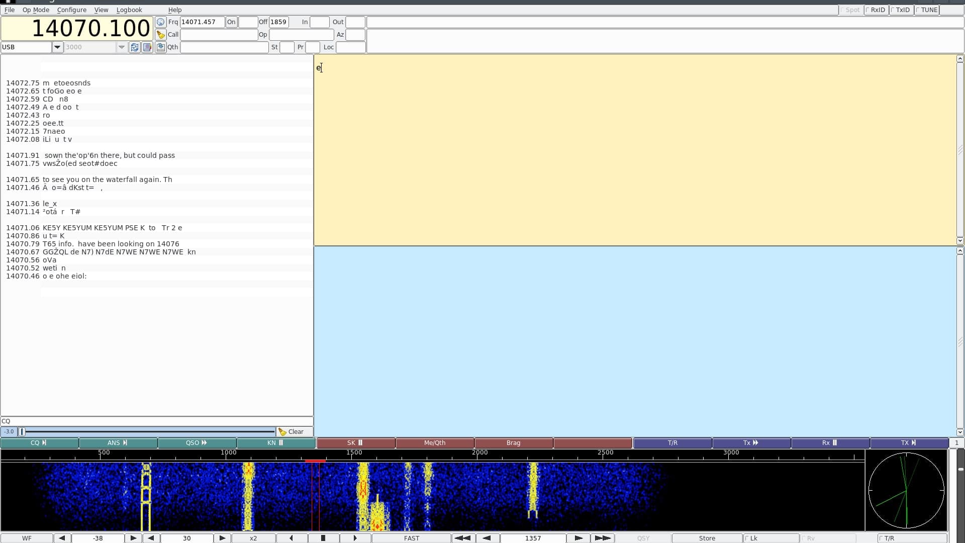The image size is (965, 543).
Task: Click the CQ macro button
Action: [39, 443]
